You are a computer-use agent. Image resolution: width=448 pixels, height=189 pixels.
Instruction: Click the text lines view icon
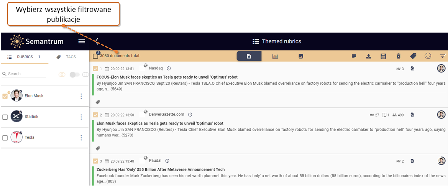[354, 56]
